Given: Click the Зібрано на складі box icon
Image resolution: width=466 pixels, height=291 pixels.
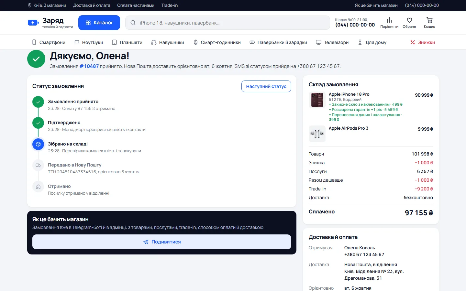Looking at the screenshot, I should tap(38, 144).
